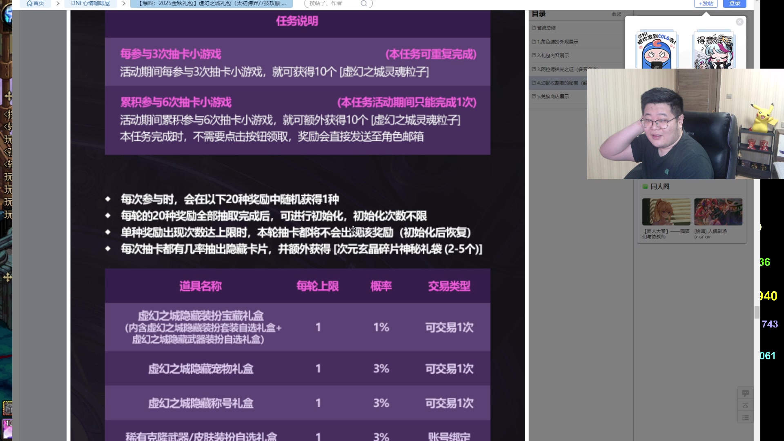Click the green 同人图 section icon

(x=645, y=187)
